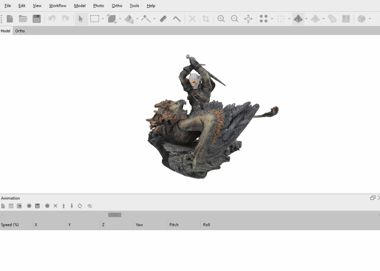The image size is (380, 271).
Task: Reset the view with the arrows icon
Action: pos(248,19)
